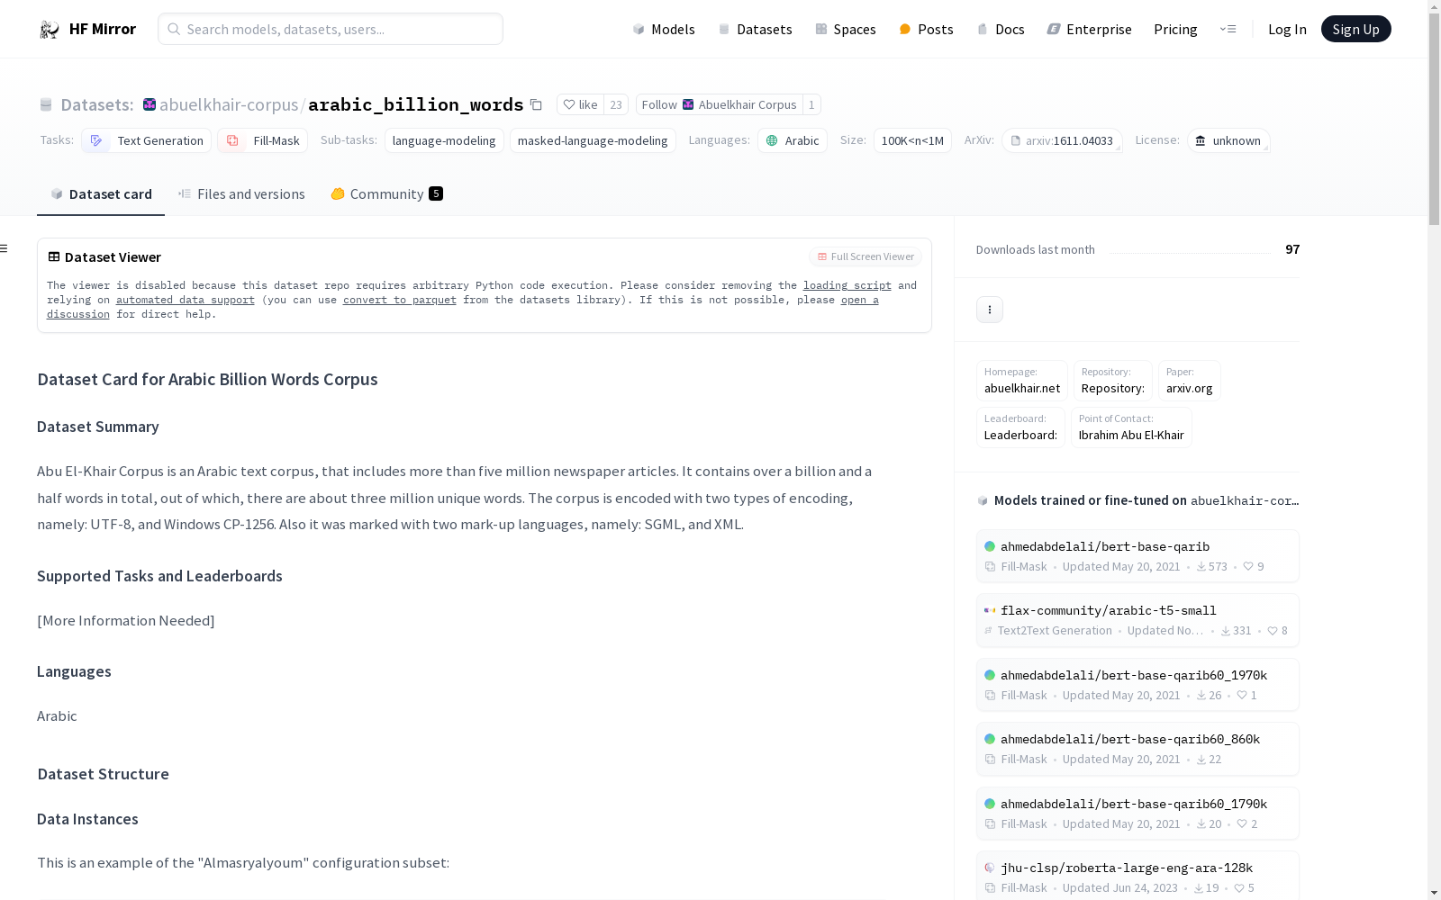Open the ahmedabdelali/bert-base-qarib60_860k model
The height and width of the screenshot is (900, 1441).
click(1137, 749)
